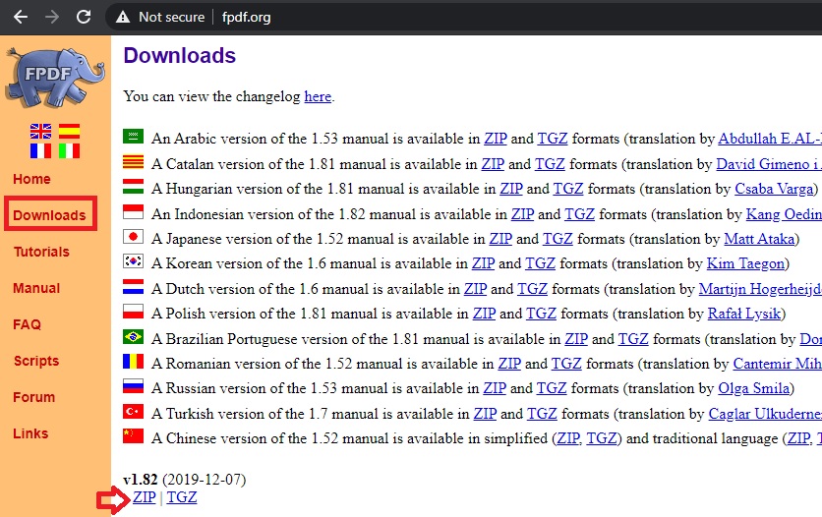
Task: Click the Korean version flag icon
Action: click(133, 260)
